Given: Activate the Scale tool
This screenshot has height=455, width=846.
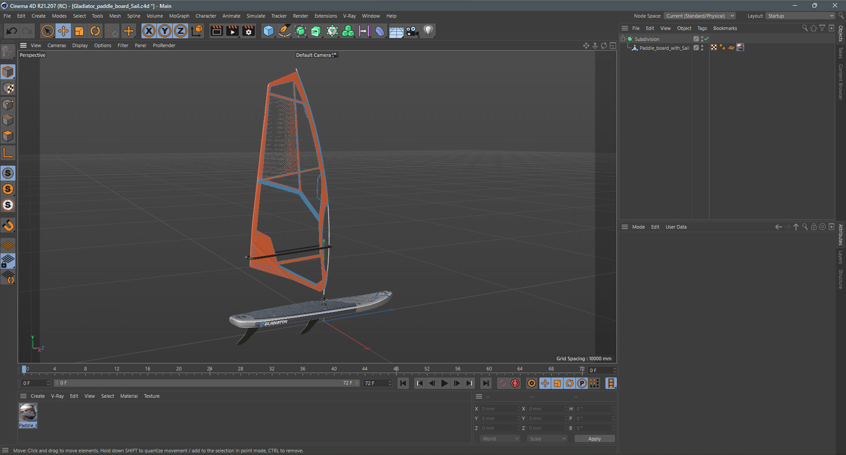Looking at the screenshot, I should (x=79, y=31).
